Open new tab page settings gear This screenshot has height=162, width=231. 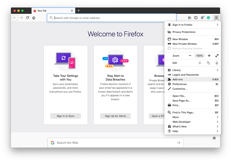click(x=214, y=138)
